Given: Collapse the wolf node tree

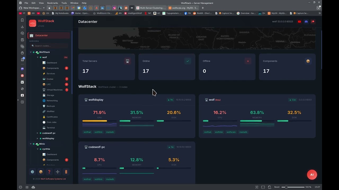Looking at the screenshot, I should tap(38, 57).
